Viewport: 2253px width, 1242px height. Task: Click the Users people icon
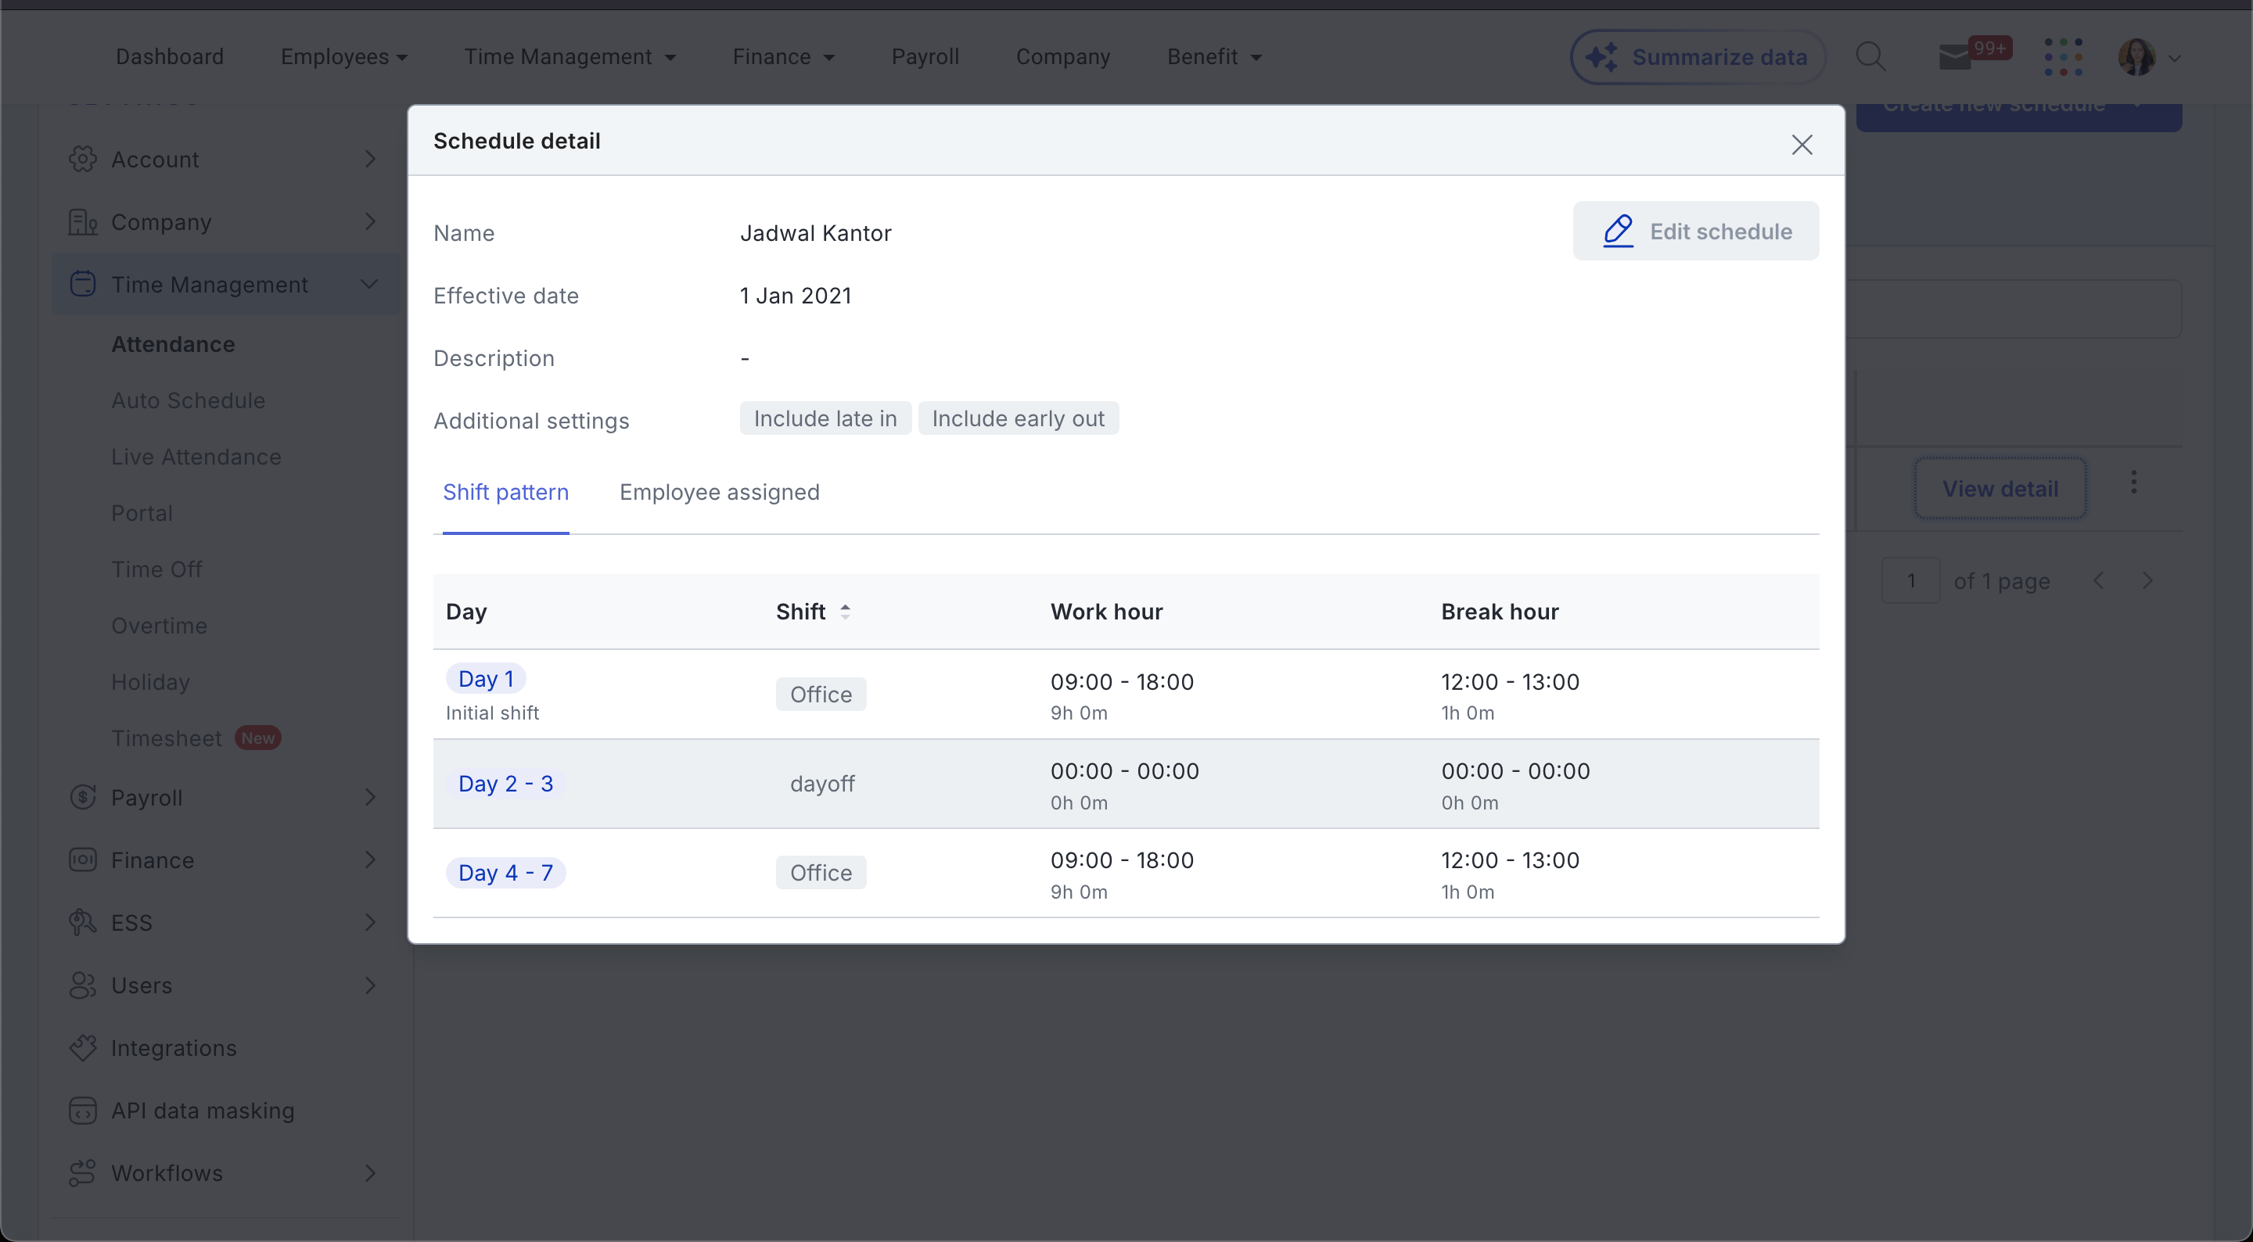[83, 985]
